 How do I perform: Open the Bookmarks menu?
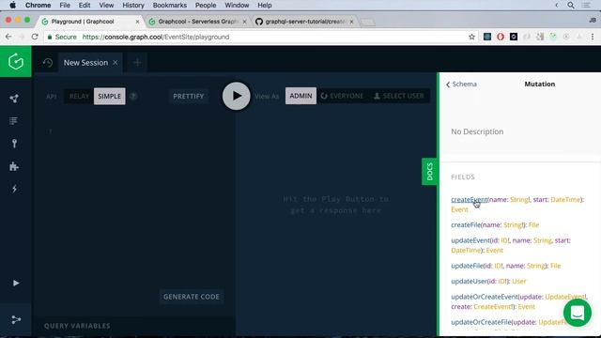pos(169,5)
